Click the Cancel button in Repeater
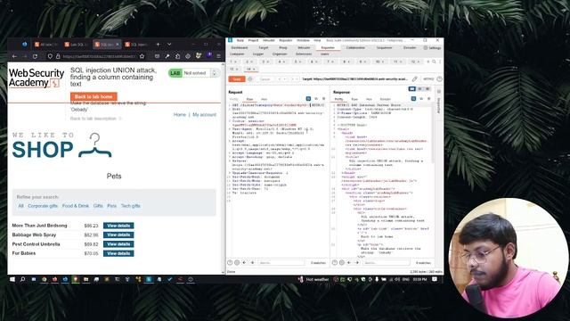570x321 pixels. (x=265, y=79)
